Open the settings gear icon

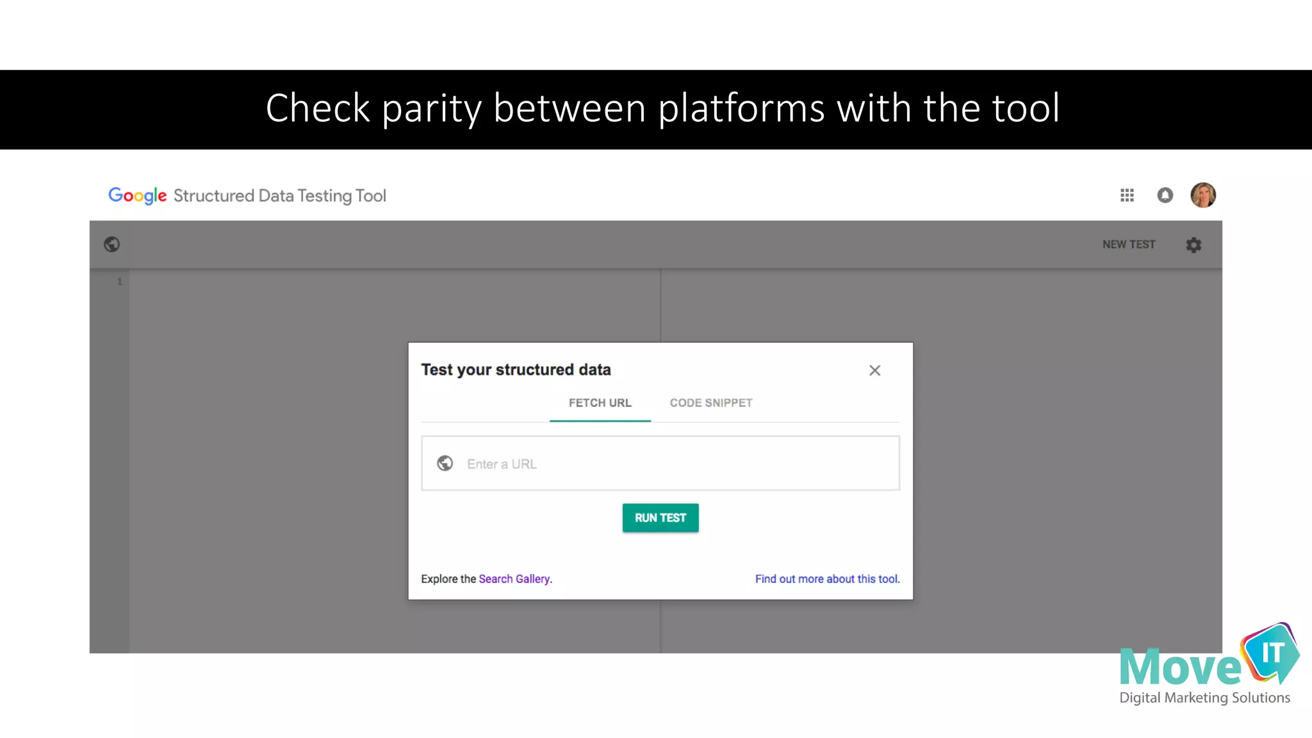[1193, 245]
